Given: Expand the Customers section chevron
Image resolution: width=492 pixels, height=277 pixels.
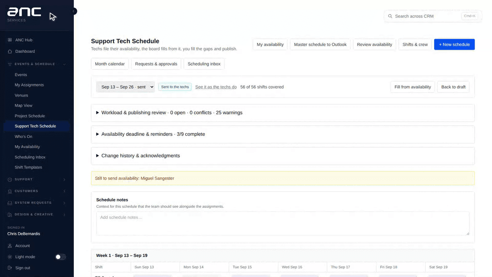Looking at the screenshot, I should 64,191.
